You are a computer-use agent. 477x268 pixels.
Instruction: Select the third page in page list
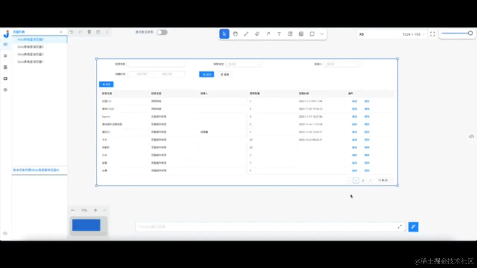40,54
